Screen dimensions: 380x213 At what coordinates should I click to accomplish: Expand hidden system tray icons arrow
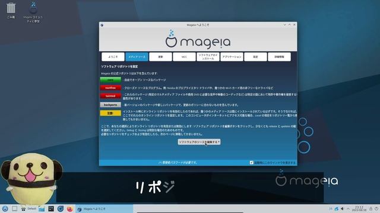click(348, 209)
